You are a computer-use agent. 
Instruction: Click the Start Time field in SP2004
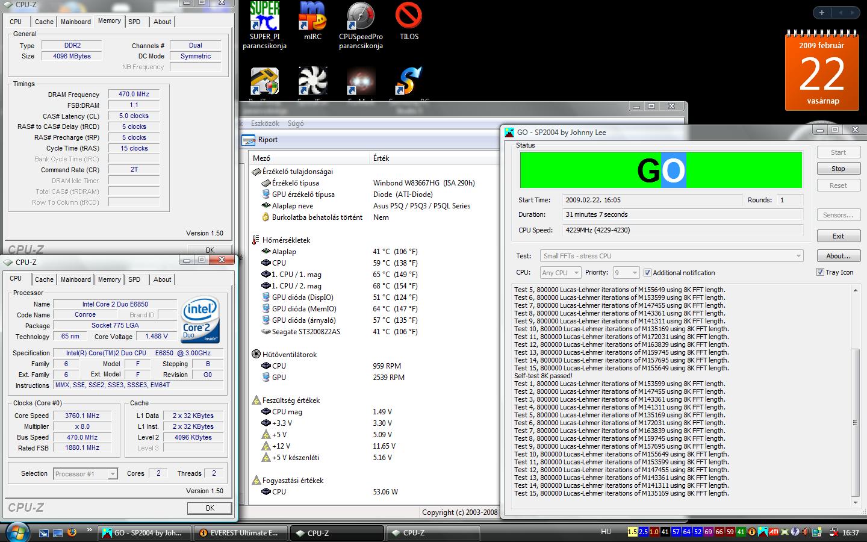pyautogui.click(x=653, y=200)
